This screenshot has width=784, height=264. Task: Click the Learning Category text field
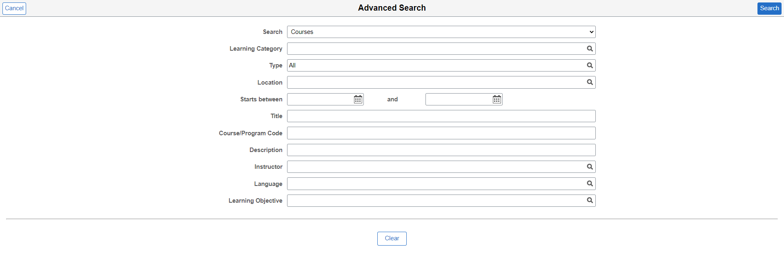coord(435,49)
